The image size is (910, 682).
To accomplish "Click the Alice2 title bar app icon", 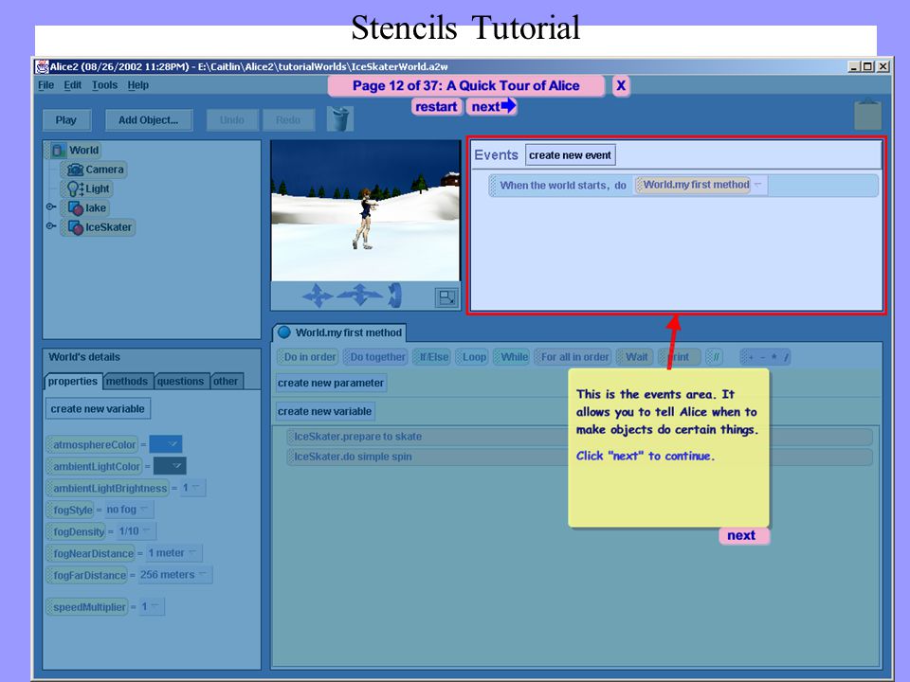I will tap(42, 66).
